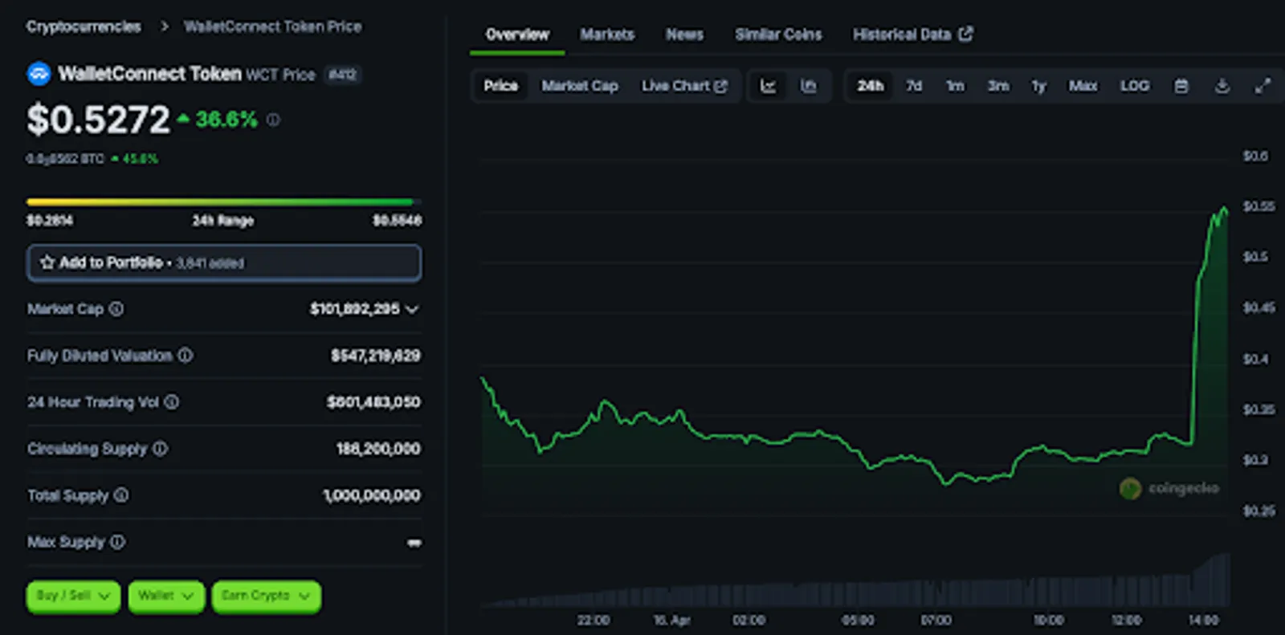Image resolution: width=1285 pixels, height=635 pixels.
Task: Expand the Market Cap value chevron
Action: 413,309
